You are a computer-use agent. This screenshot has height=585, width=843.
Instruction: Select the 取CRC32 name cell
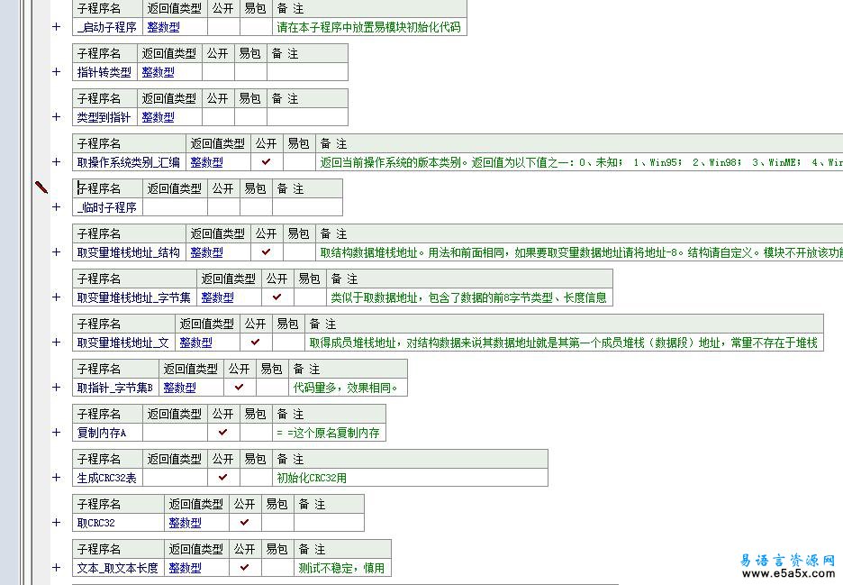[118, 523]
